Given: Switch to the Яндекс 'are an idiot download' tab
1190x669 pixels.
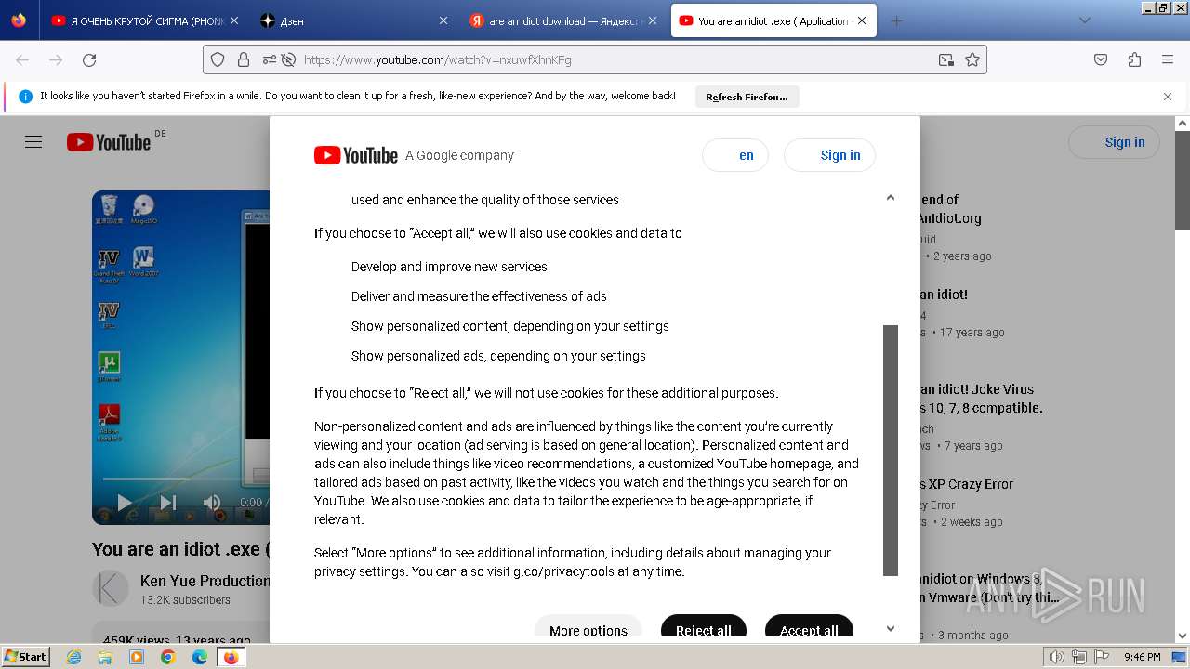Looking at the screenshot, I should (x=563, y=20).
